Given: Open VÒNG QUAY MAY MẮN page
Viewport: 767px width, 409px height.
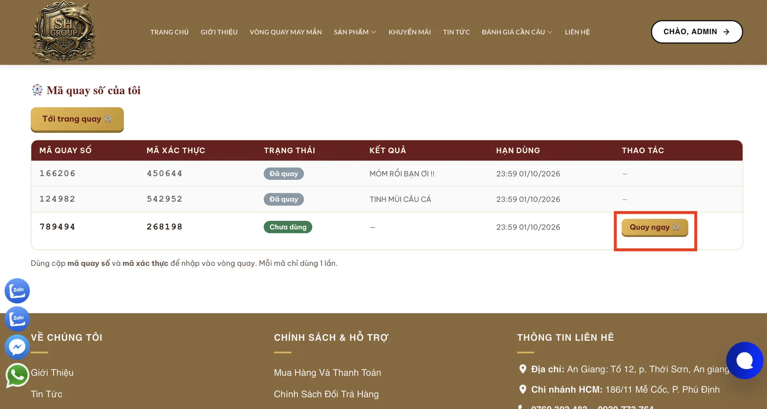Looking at the screenshot, I should (286, 32).
